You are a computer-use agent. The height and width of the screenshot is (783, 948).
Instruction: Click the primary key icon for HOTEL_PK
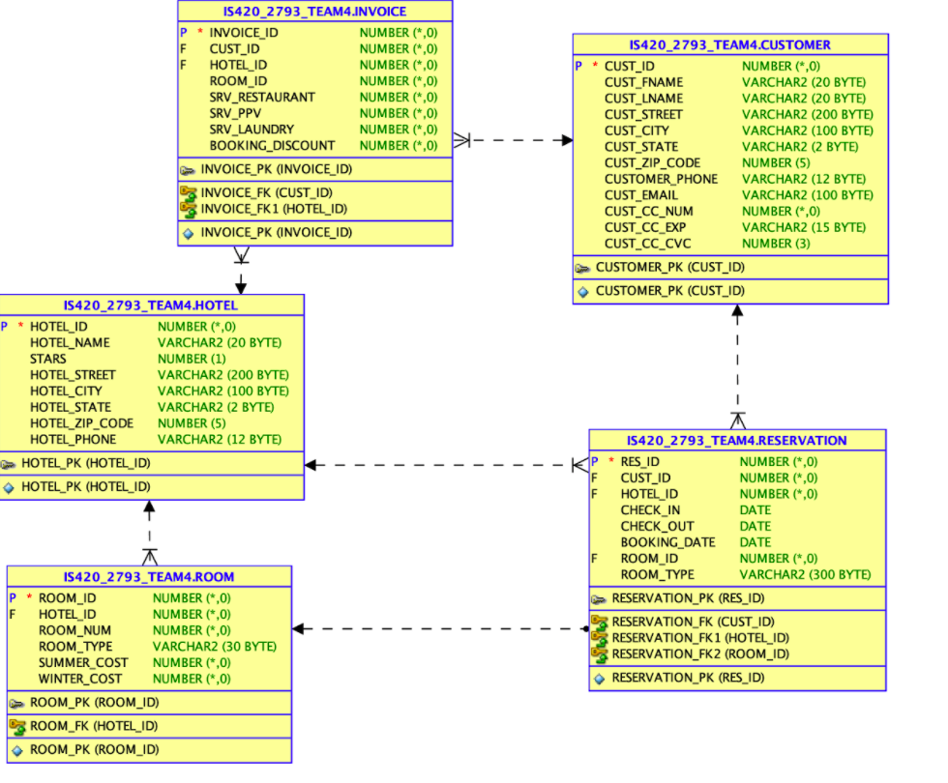[x=9, y=464]
